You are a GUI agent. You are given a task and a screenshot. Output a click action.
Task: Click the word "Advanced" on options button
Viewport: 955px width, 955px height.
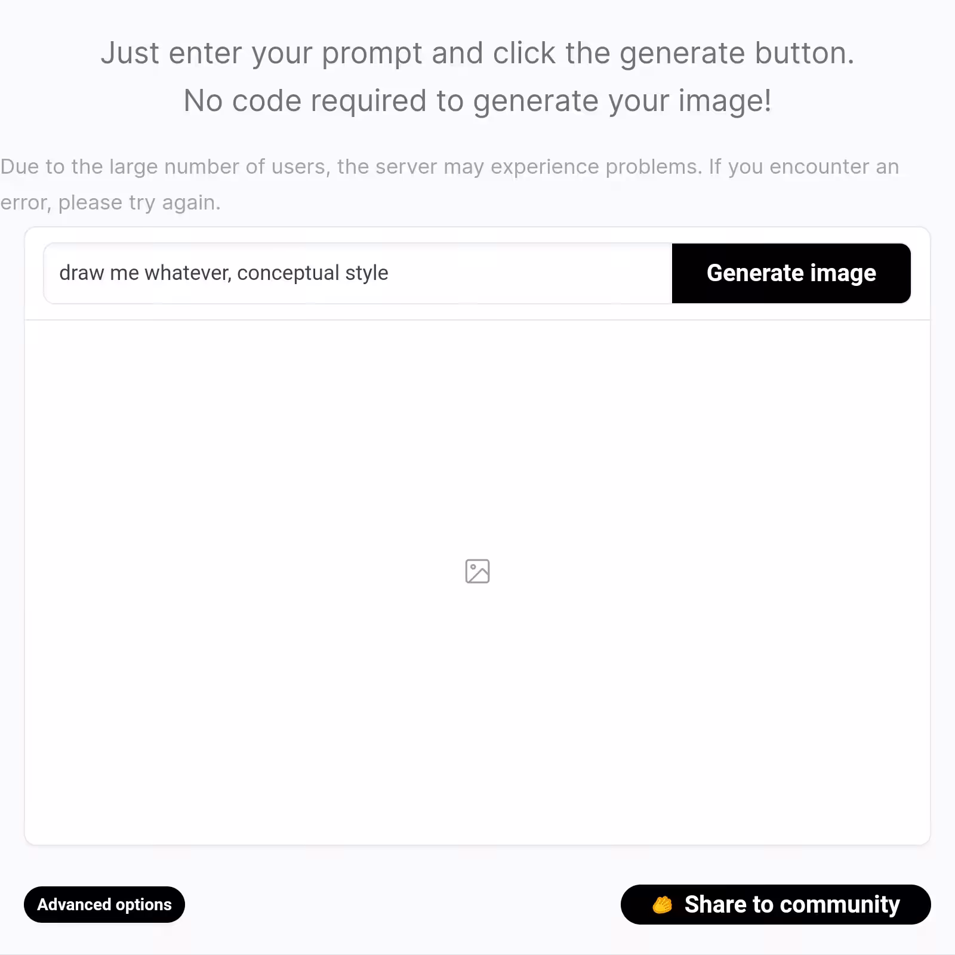click(74, 904)
